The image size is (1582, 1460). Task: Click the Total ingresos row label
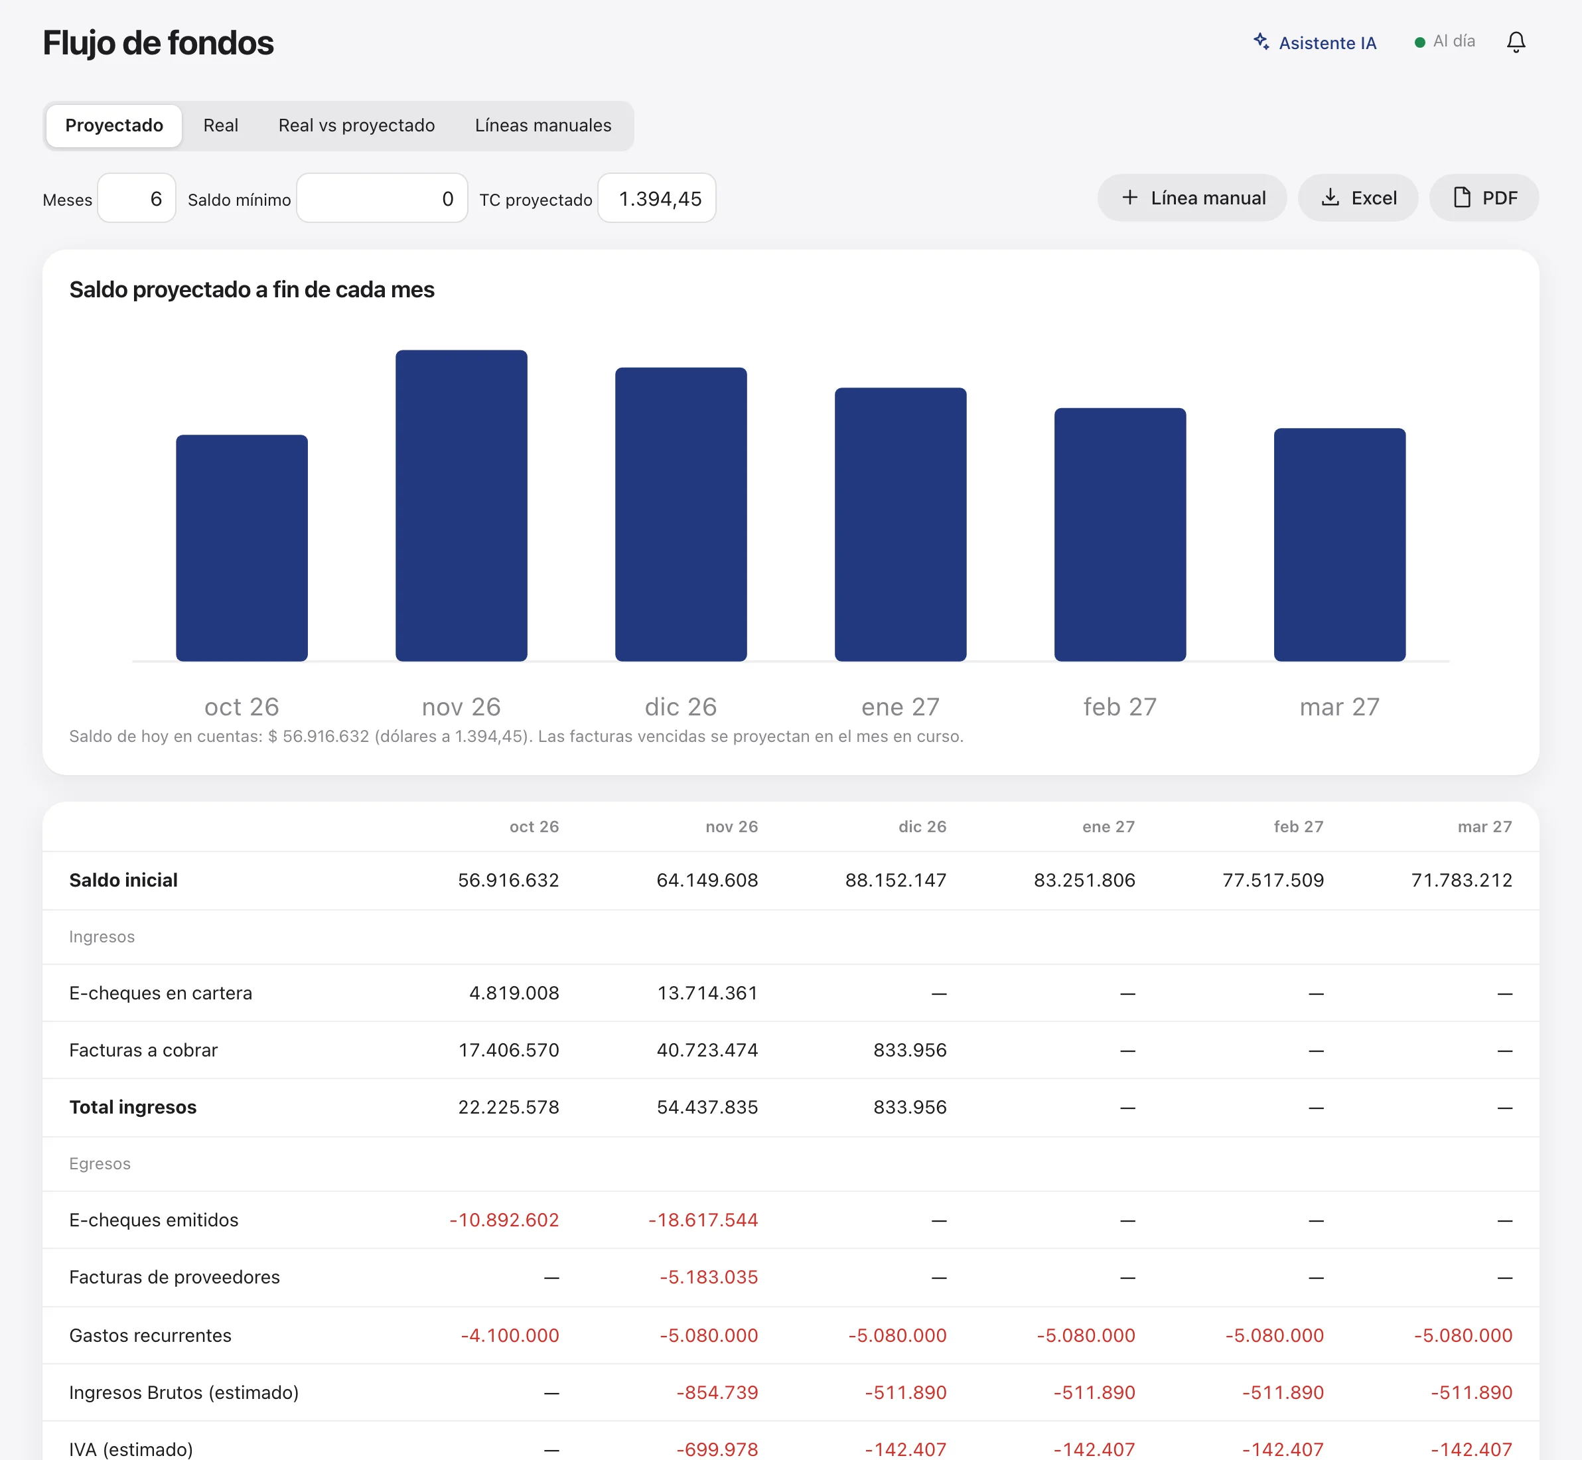133,1107
